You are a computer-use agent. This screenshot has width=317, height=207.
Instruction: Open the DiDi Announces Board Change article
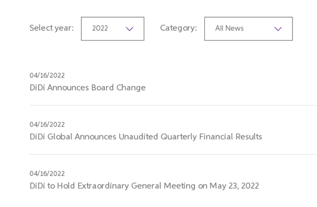coord(88,88)
